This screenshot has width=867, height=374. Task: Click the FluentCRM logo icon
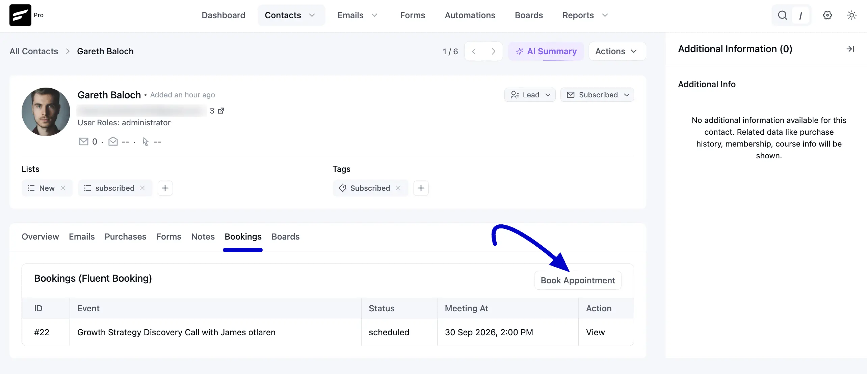click(x=20, y=15)
